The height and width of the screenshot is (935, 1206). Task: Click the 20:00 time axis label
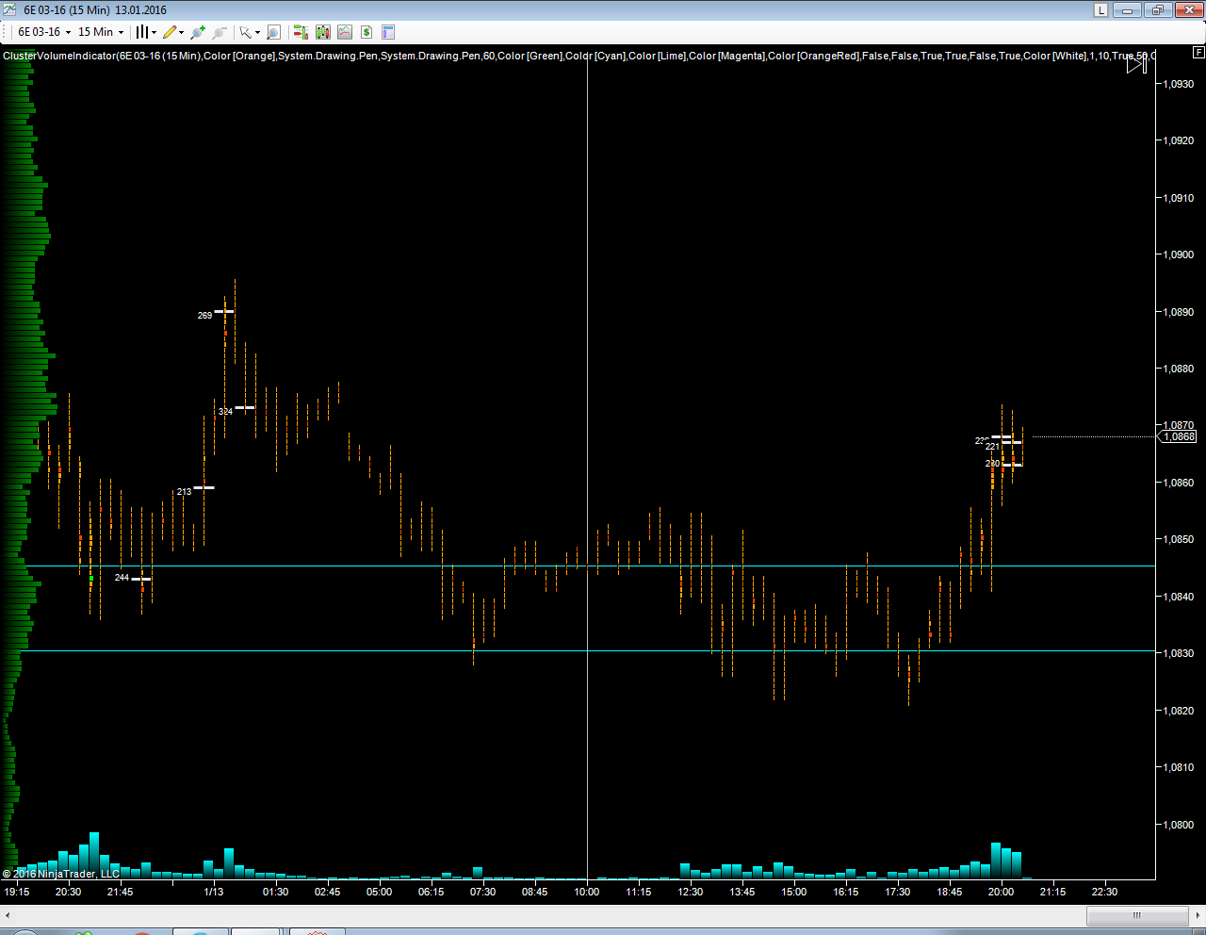click(1001, 892)
